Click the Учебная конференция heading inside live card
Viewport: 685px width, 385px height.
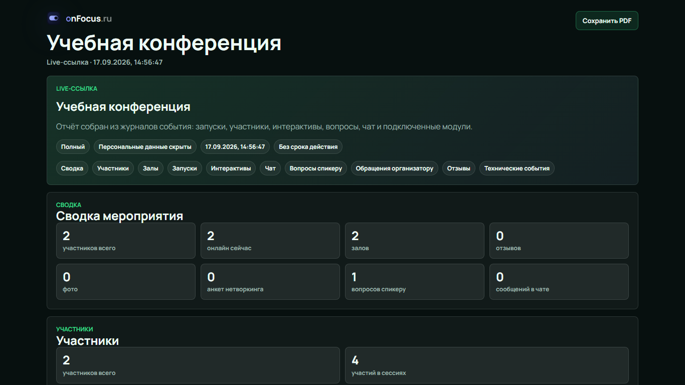(x=123, y=107)
